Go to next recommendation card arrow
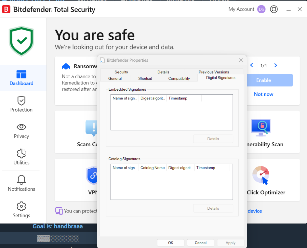 [275, 65]
